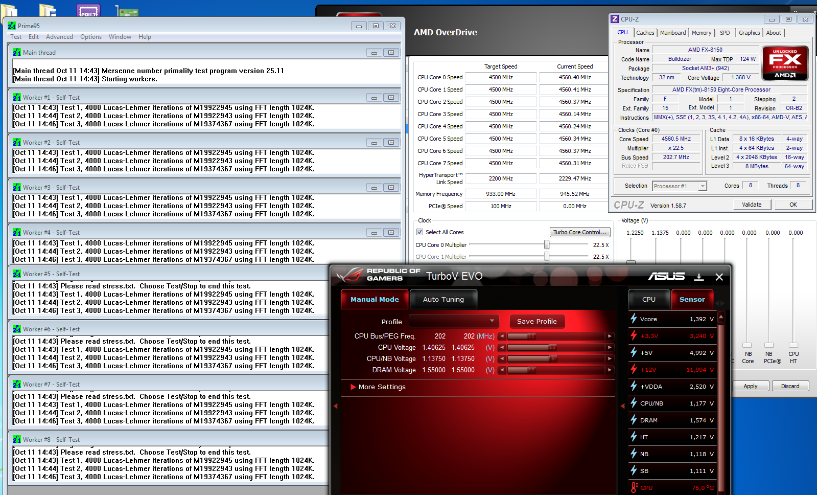Click the CPU-Z desktop shortcut icon
The width and height of the screenshot is (817, 495).
88,11
